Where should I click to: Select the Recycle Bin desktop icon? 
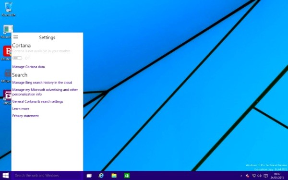8,9
